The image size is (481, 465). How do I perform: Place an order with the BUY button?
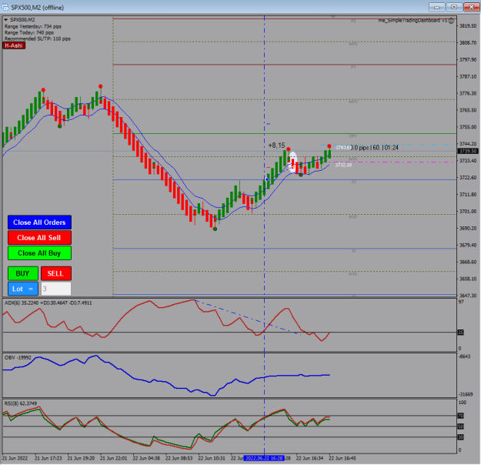(23, 273)
